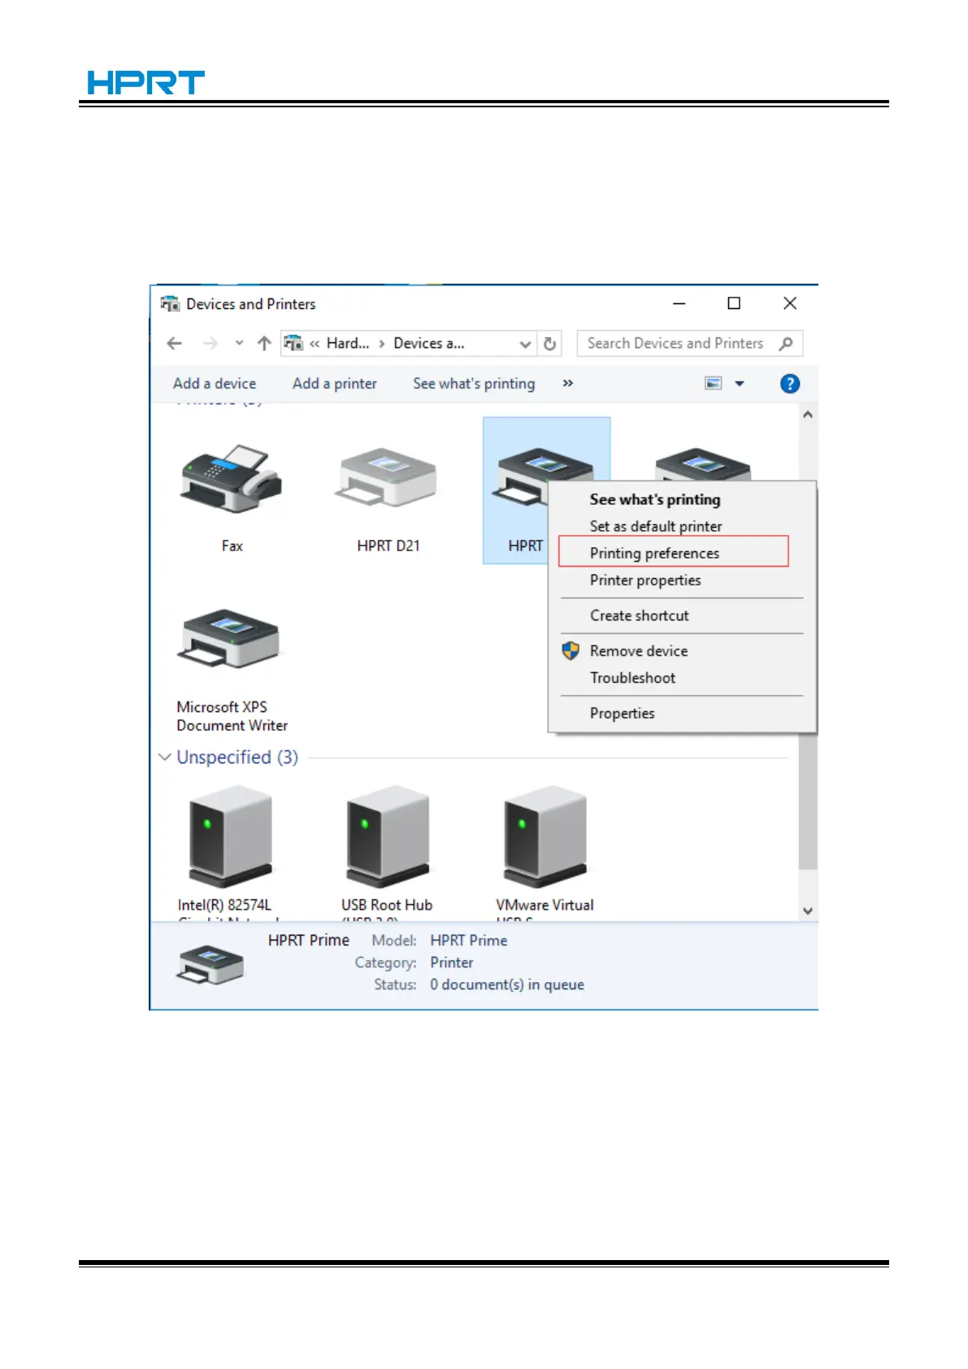Image resolution: width=968 pixels, height=1369 pixels.
Task: Click the Hard... breadcrumb segment
Action: (x=348, y=344)
